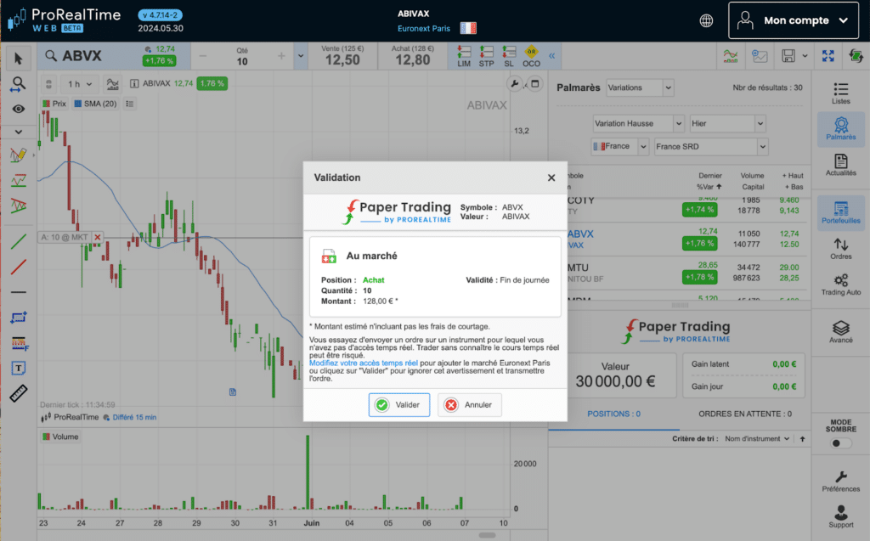Image resolution: width=870 pixels, height=541 pixels.
Task: Open the Nom d'instrument sort dropdown
Action: point(757,439)
